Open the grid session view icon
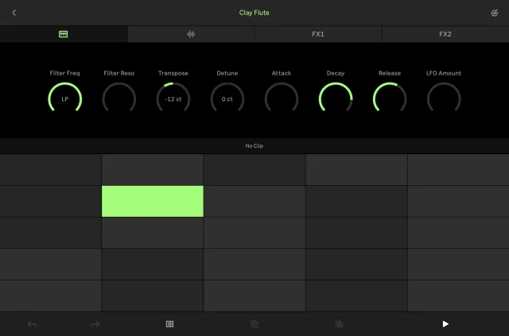Image resolution: width=509 pixels, height=336 pixels. click(x=169, y=324)
